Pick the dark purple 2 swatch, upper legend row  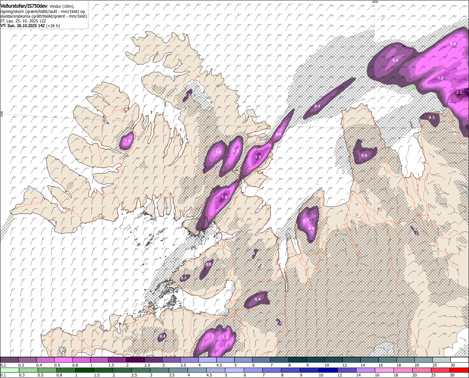tap(135, 360)
